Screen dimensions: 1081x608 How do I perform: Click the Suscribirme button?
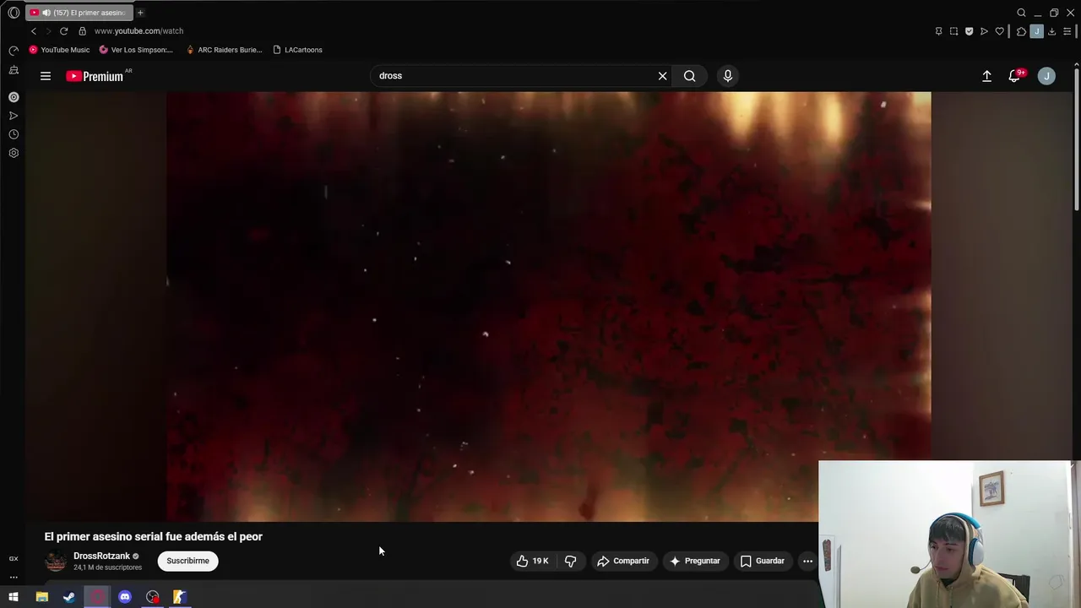click(x=187, y=561)
